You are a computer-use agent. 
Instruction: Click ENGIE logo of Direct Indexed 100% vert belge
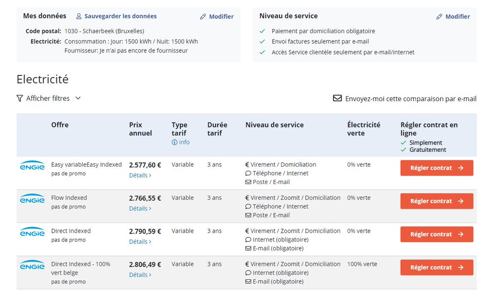[32, 265]
